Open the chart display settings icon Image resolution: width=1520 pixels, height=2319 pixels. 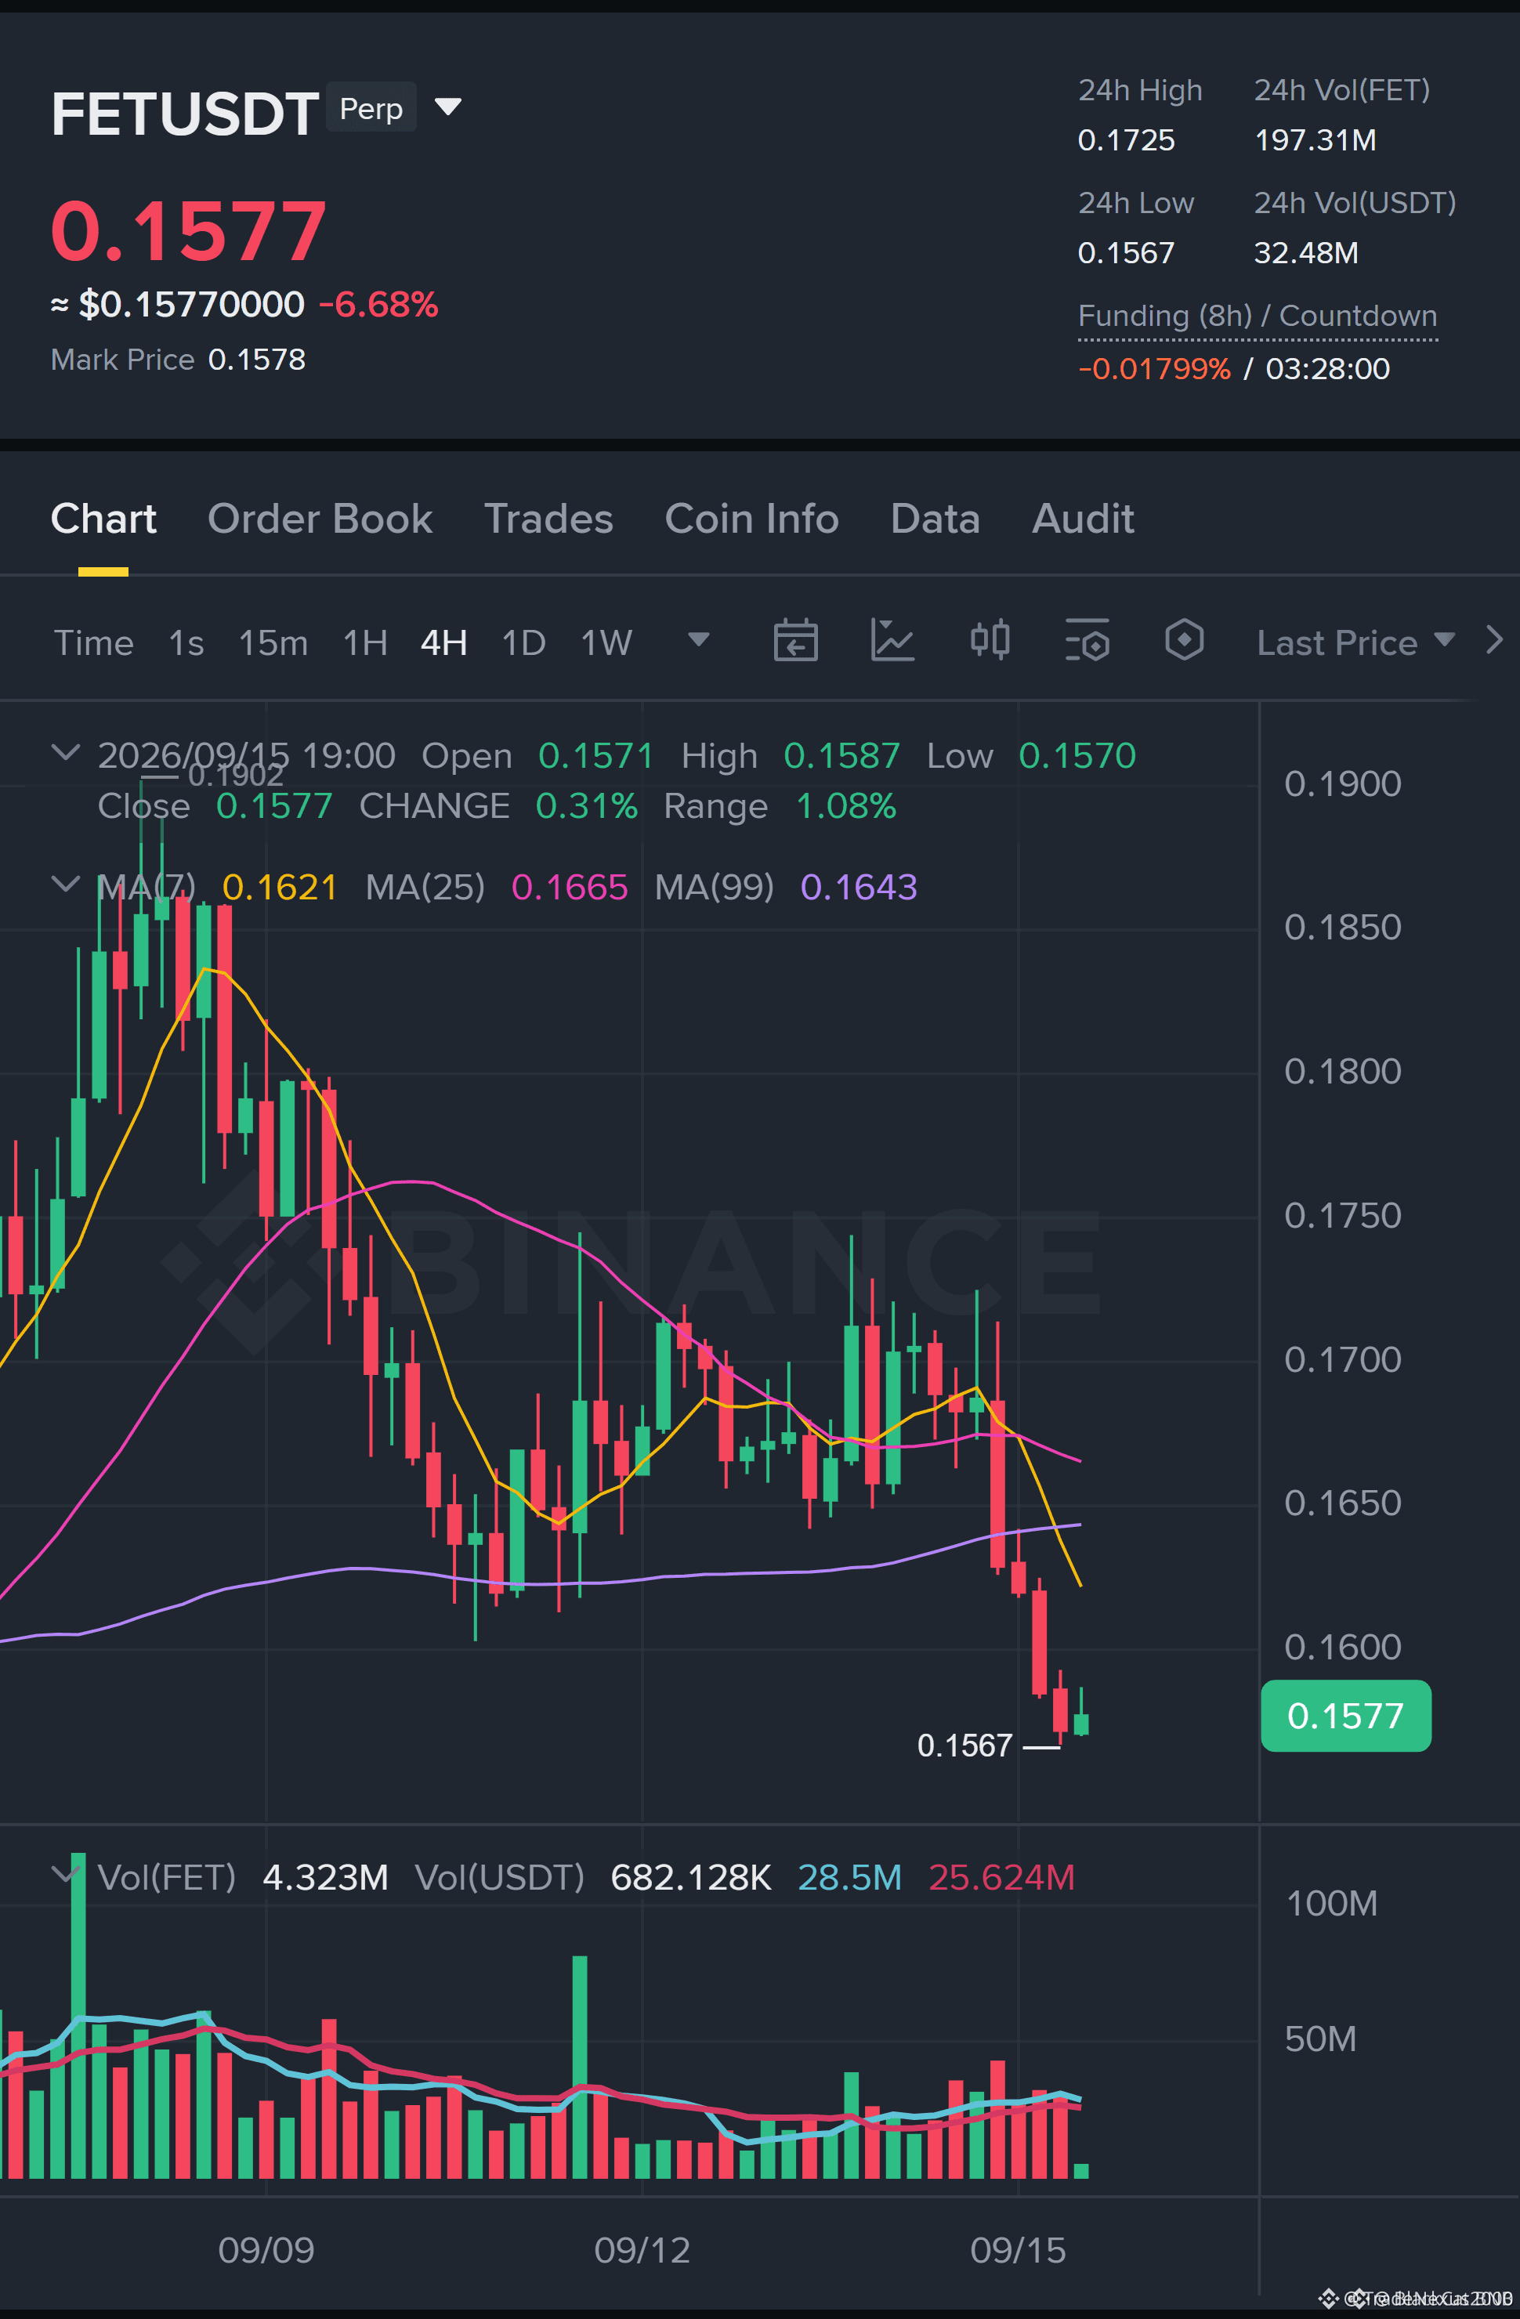(x=1088, y=640)
